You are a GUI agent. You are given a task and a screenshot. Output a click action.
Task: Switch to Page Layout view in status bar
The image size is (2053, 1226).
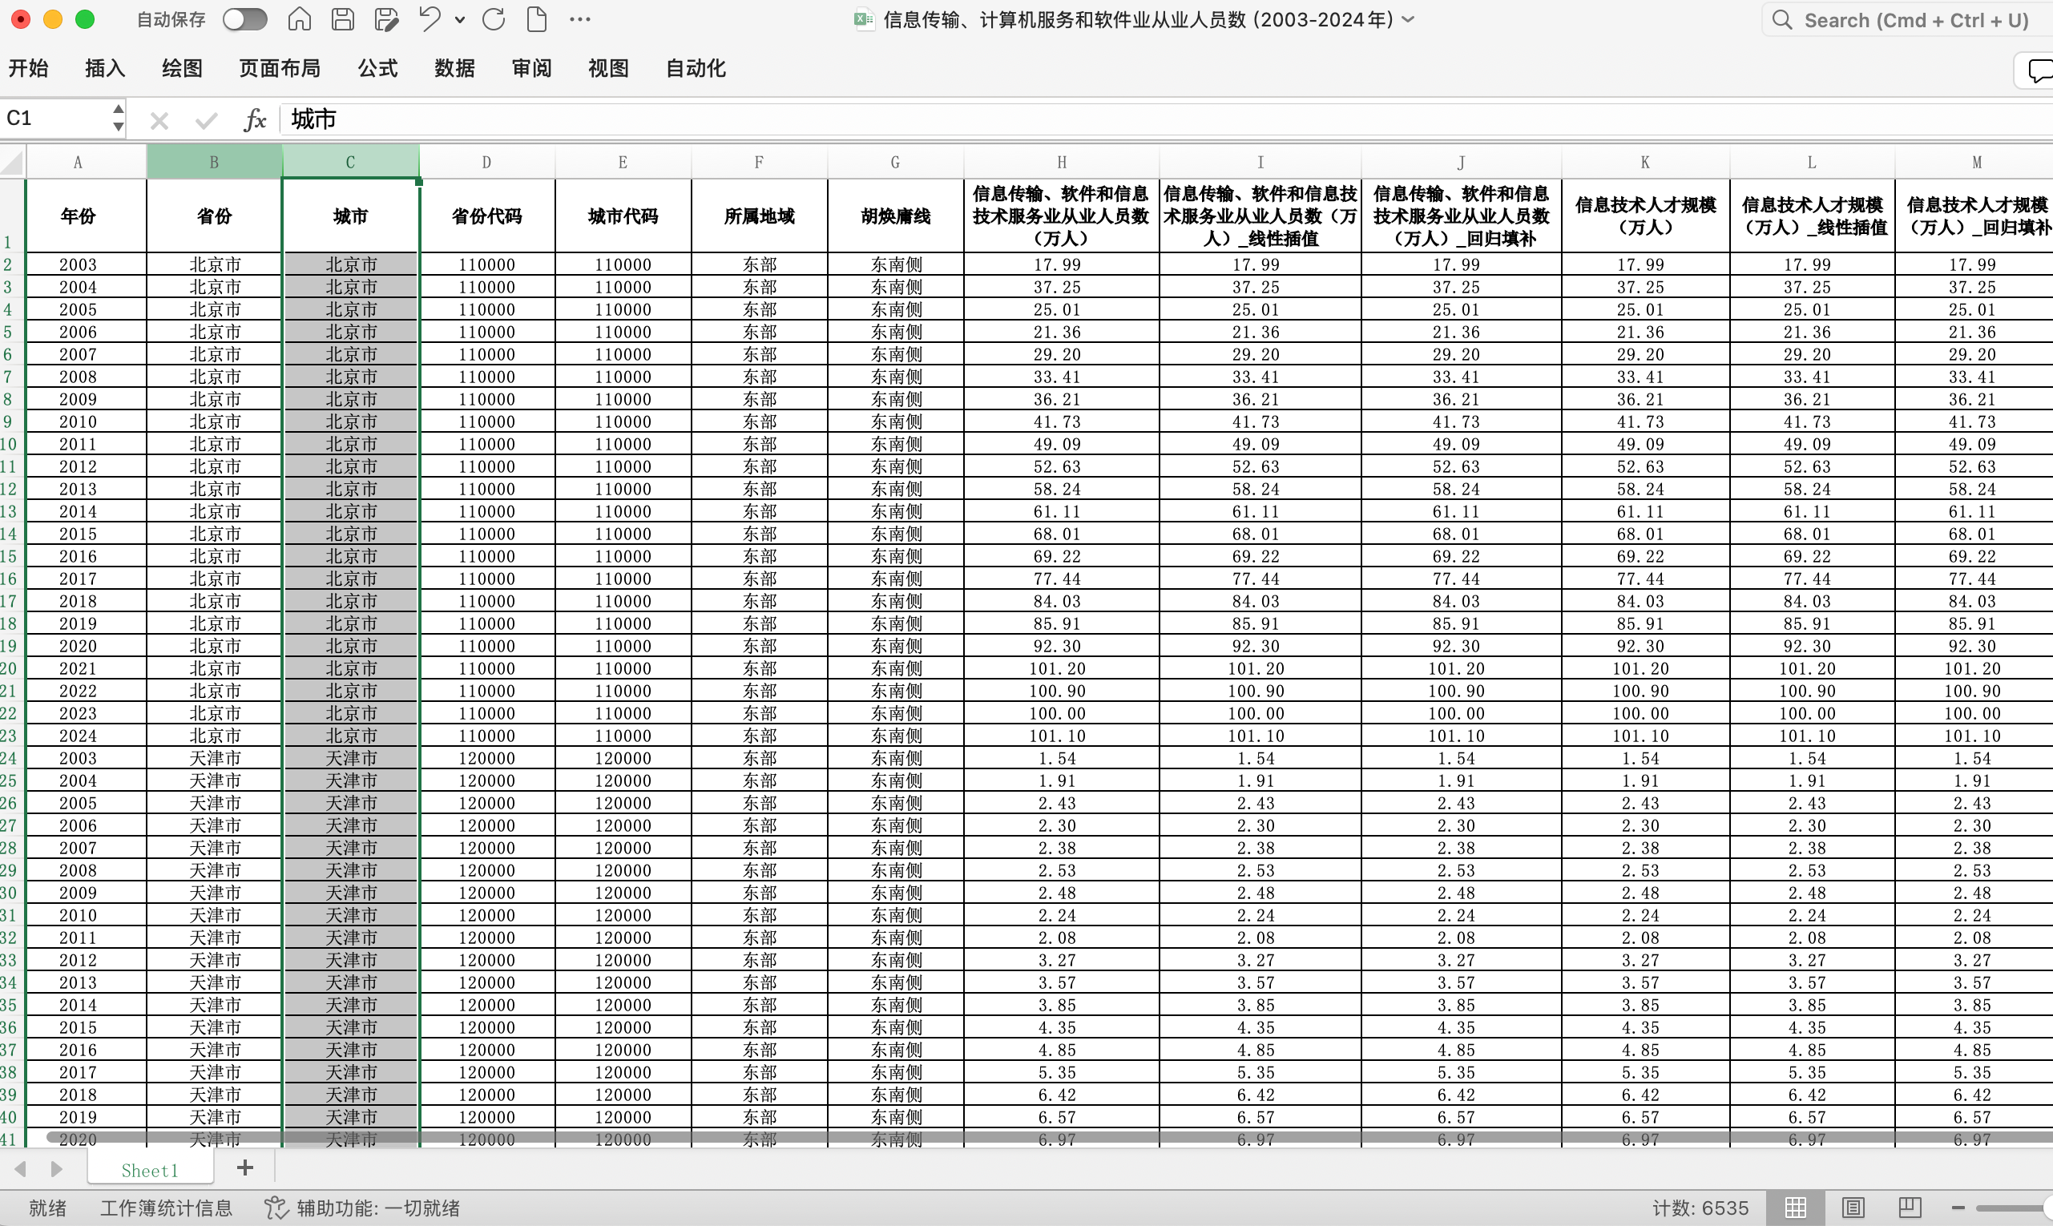pos(1853,1208)
